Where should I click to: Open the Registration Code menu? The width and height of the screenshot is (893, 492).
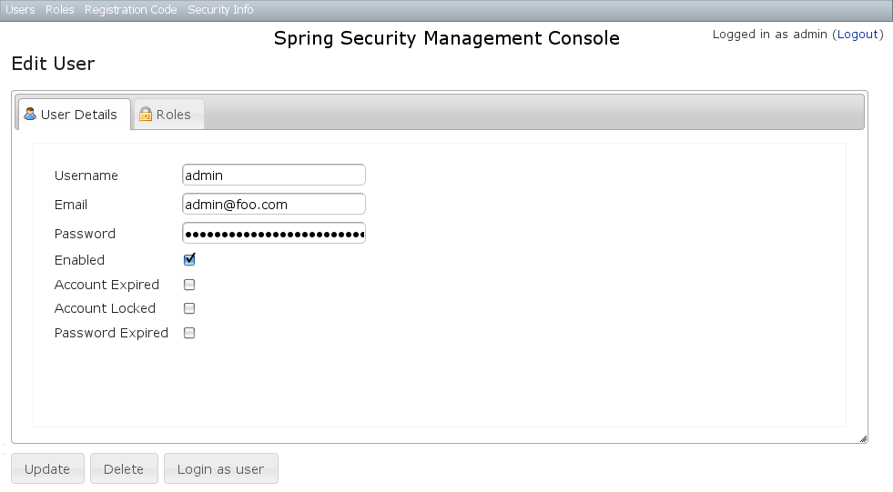coord(130,10)
